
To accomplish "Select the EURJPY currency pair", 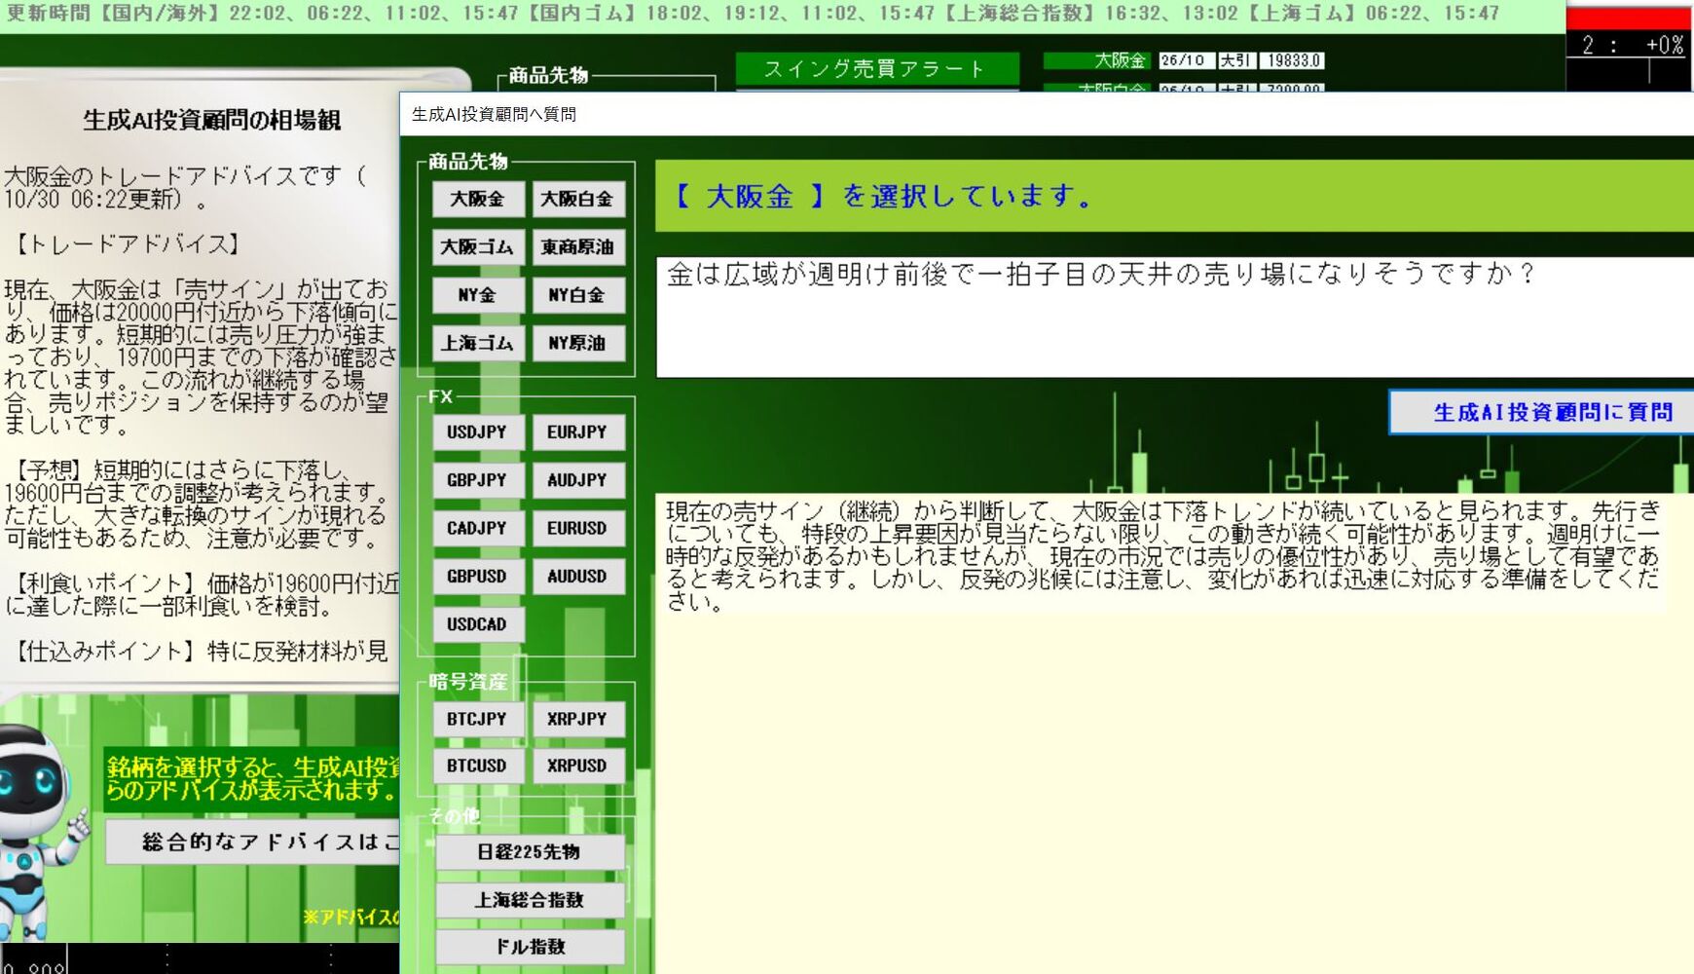I will click(578, 432).
